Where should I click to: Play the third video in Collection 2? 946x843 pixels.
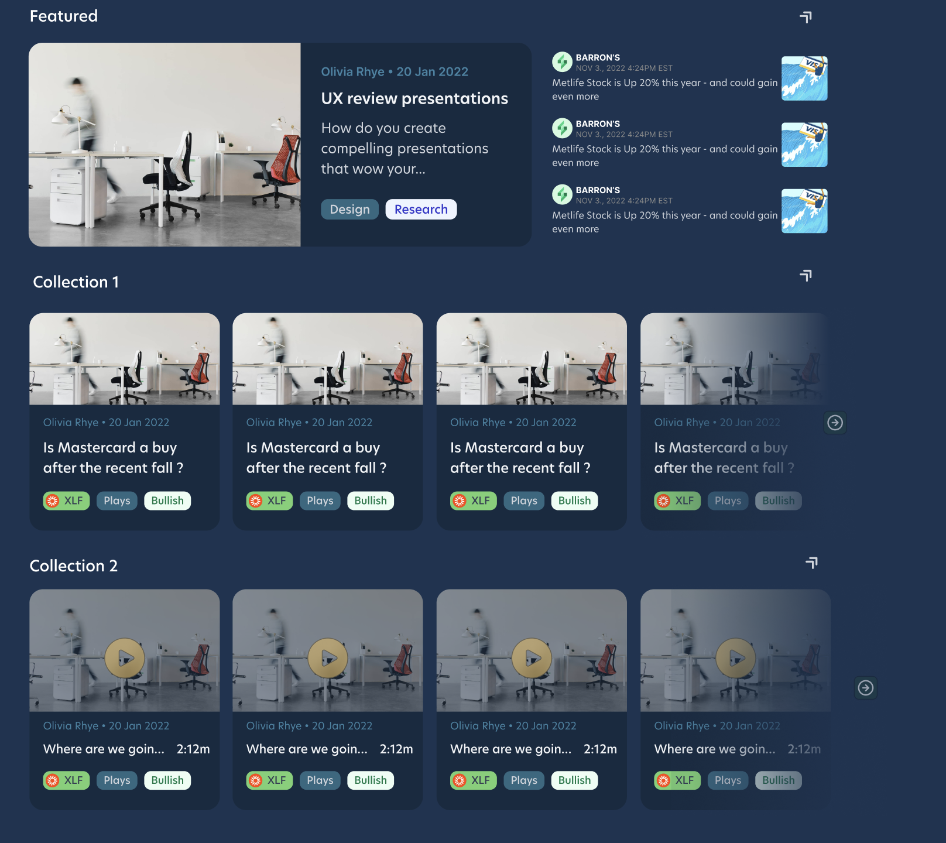click(532, 658)
